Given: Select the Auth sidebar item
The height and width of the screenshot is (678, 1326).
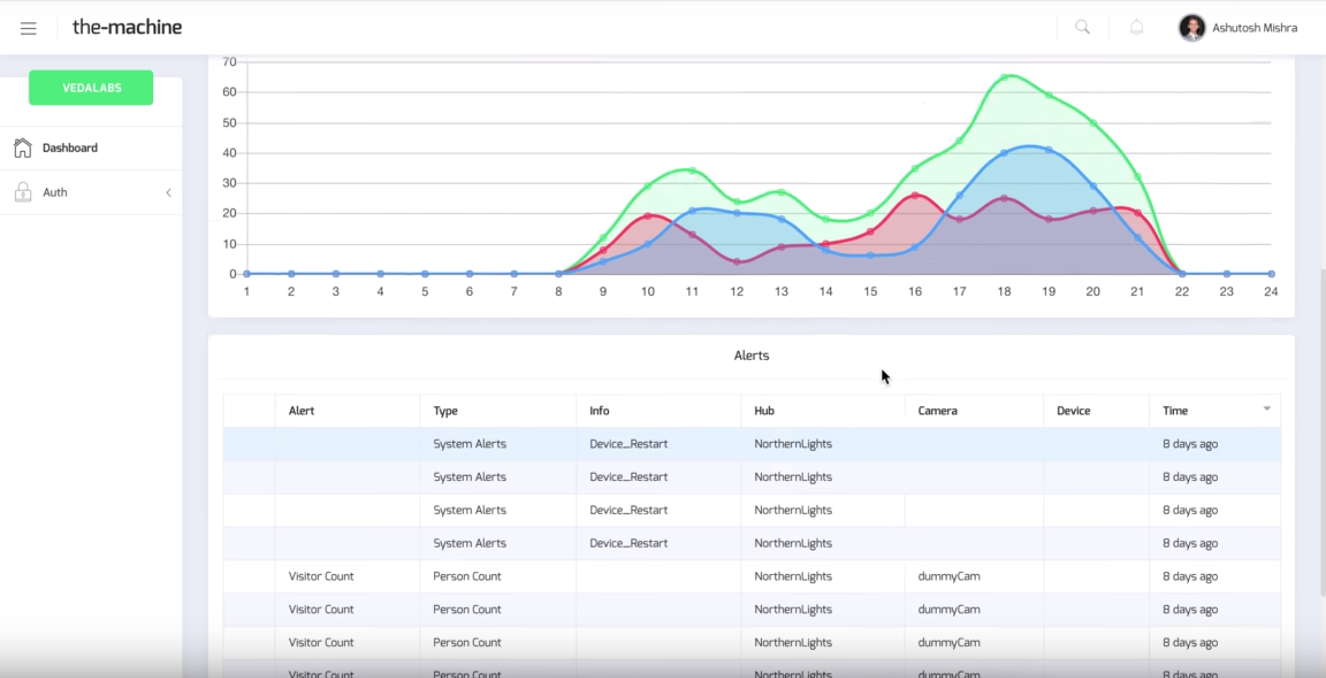Looking at the screenshot, I should (x=55, y=192).
